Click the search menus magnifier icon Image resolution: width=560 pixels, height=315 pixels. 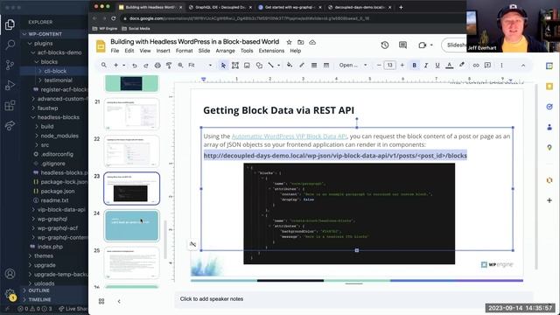[104, 65]
